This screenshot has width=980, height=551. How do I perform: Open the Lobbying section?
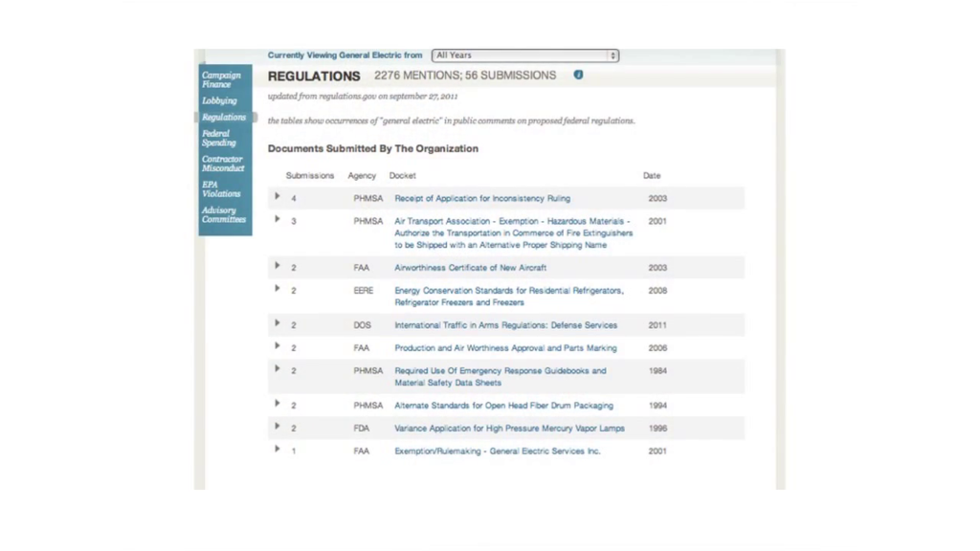pos(219,100)
